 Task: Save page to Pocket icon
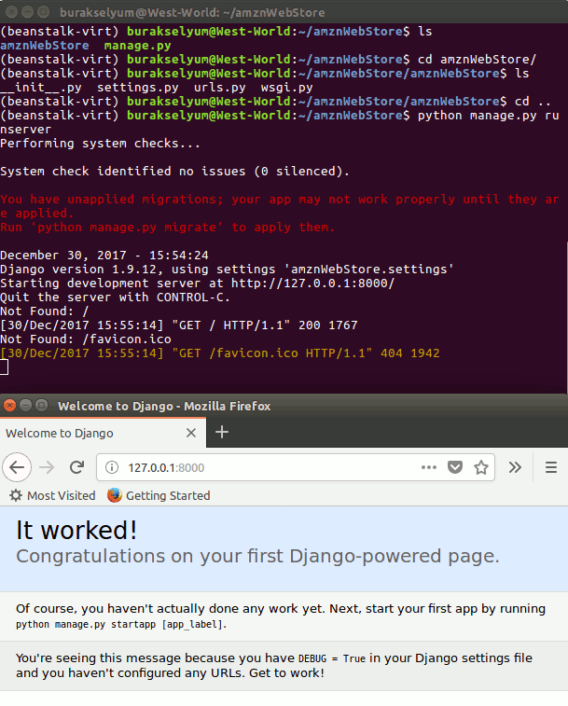(x=455, y=467)
